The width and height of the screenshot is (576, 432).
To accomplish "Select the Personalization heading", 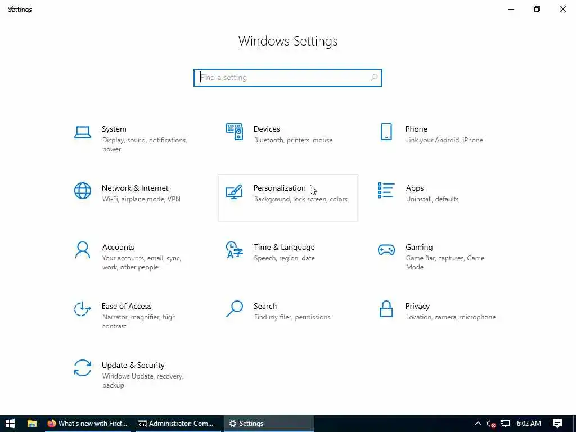I will click(280, 188).
